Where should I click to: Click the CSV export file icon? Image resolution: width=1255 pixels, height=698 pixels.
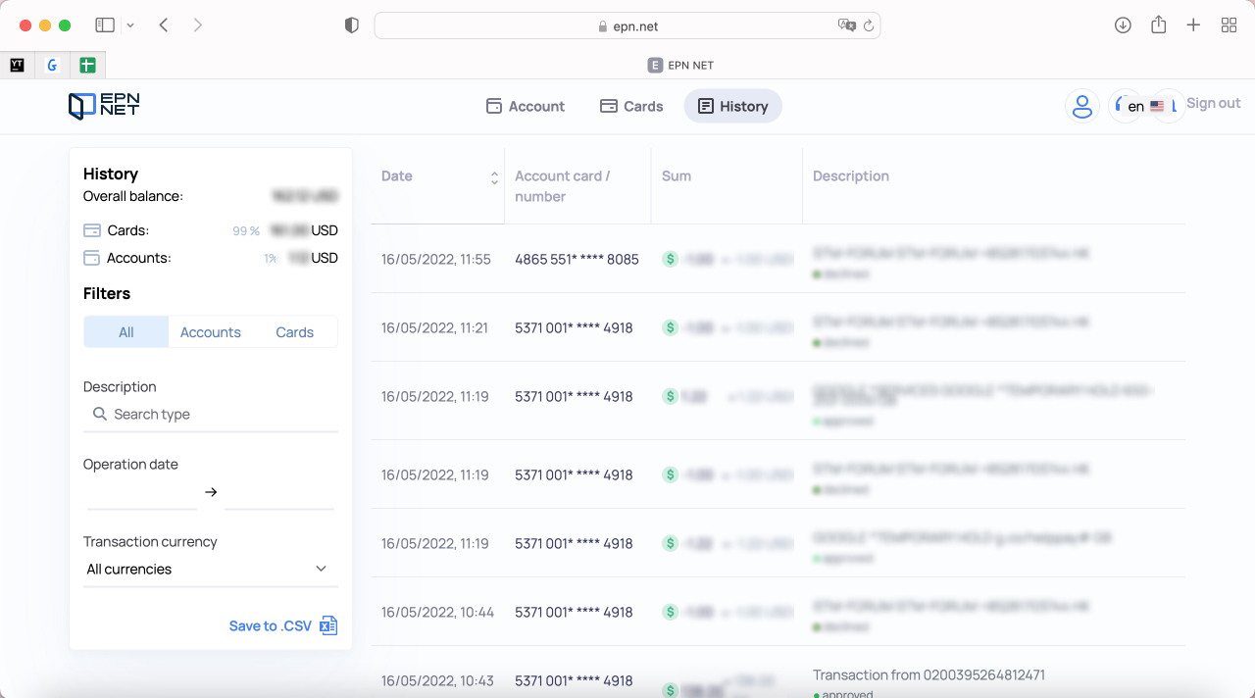pos(329,625)
